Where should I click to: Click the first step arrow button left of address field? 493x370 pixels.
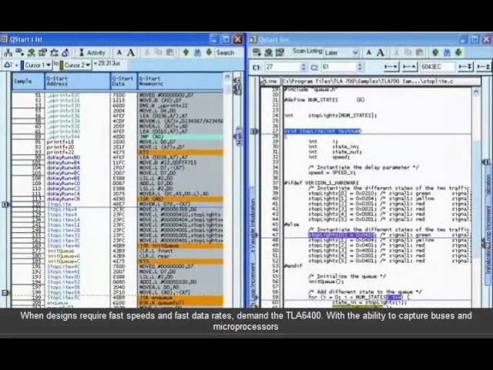pyautogui.click(x=391, y=67)
